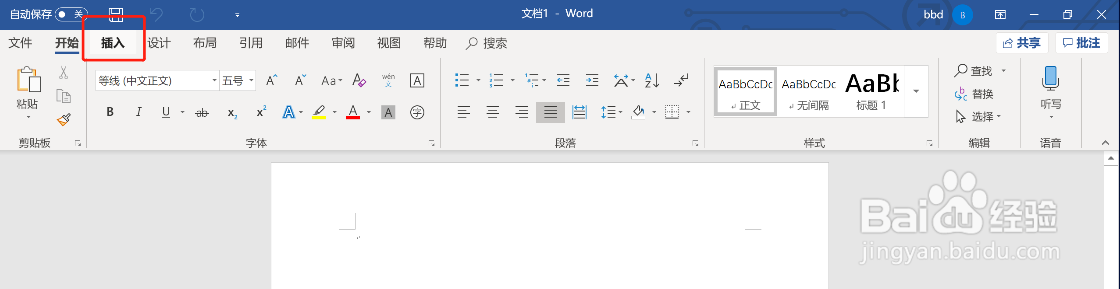Toggle Subscript formatting
The width and height of the screenshot is (1120, 289).
(232, 113)
